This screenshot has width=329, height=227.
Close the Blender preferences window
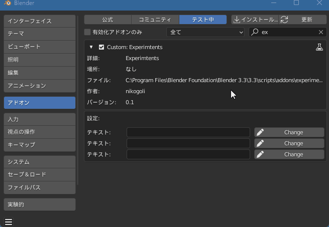319,3
